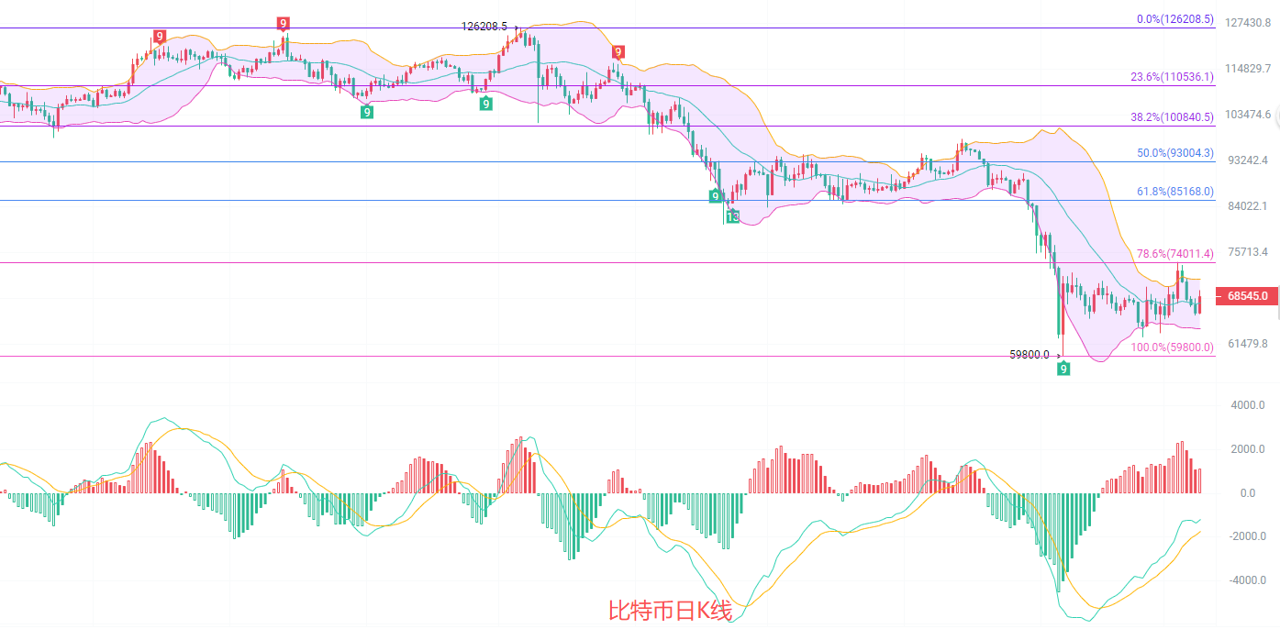
Task: Select the 23.6%(110536.1) Fibonacci level label
Action: (1173, 78)
